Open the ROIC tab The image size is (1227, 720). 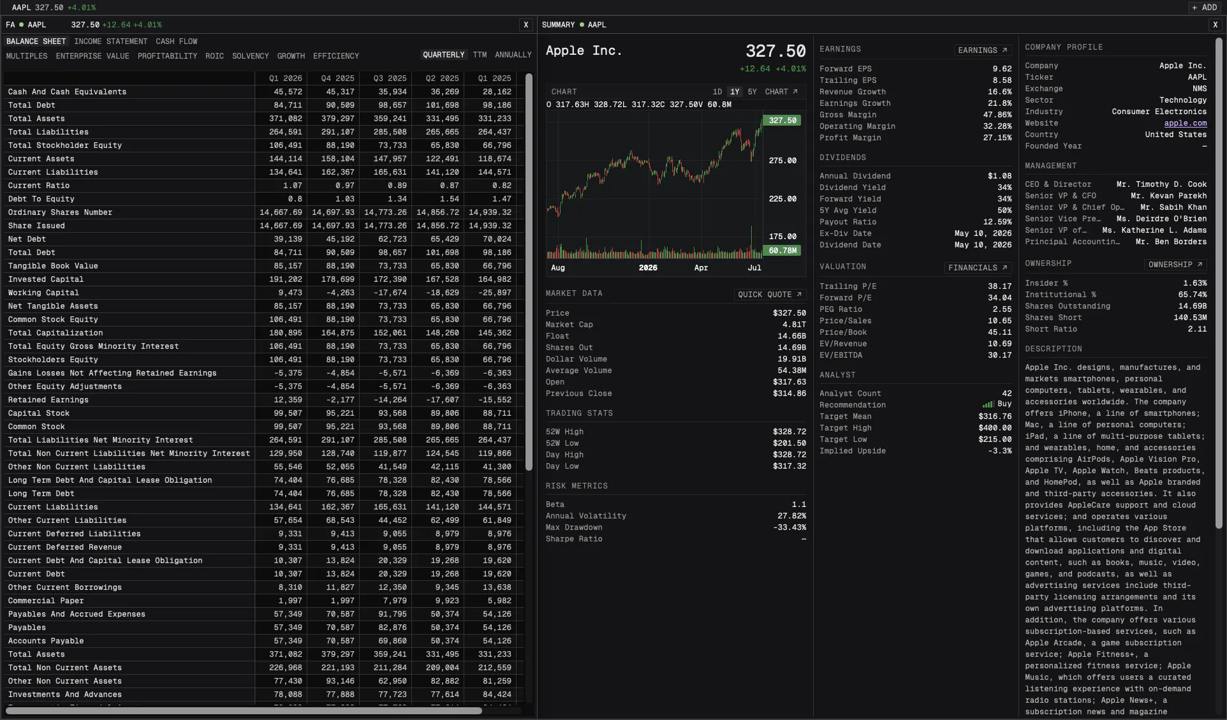(214, 56)
